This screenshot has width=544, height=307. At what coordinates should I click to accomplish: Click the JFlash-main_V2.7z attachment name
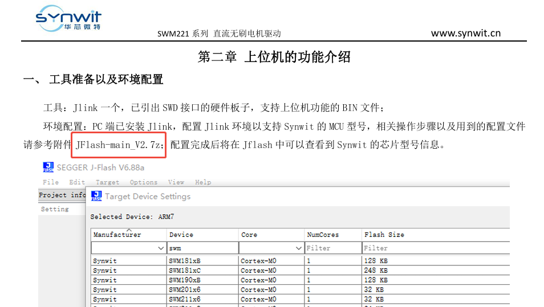pos(119,145)
